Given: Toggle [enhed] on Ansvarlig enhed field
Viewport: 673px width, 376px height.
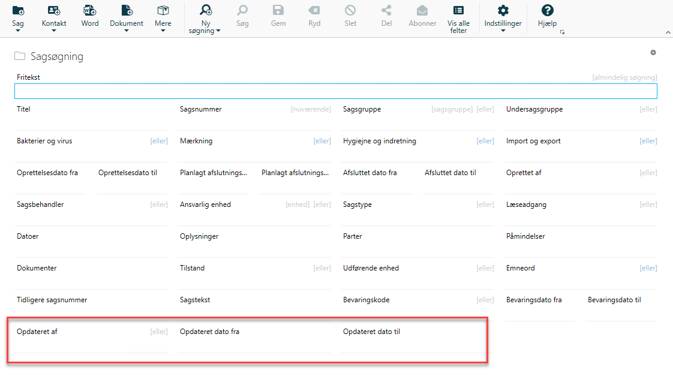Looking at the screenshot, I should click(x=298, y=204).
